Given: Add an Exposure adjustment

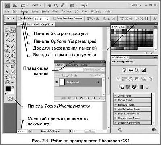Looking at the screenshot, I should [x=143, y=70].
